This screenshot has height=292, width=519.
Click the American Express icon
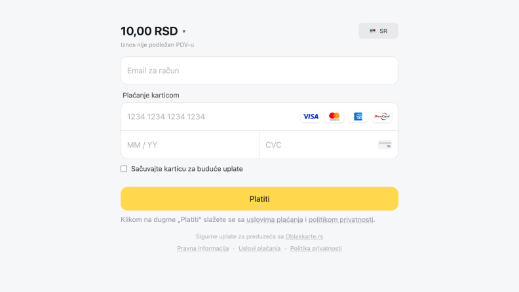click(358, 117)
